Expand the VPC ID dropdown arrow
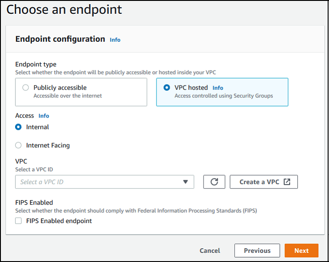This screenshot has height=262, width=329. click(x=185, y=182)
